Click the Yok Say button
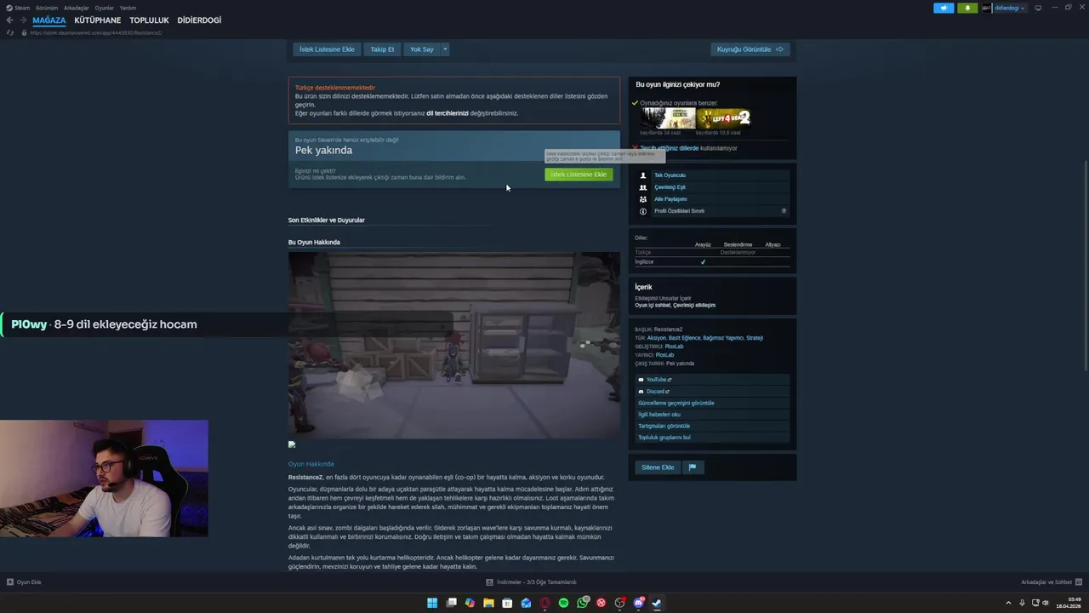 point(422,49)
